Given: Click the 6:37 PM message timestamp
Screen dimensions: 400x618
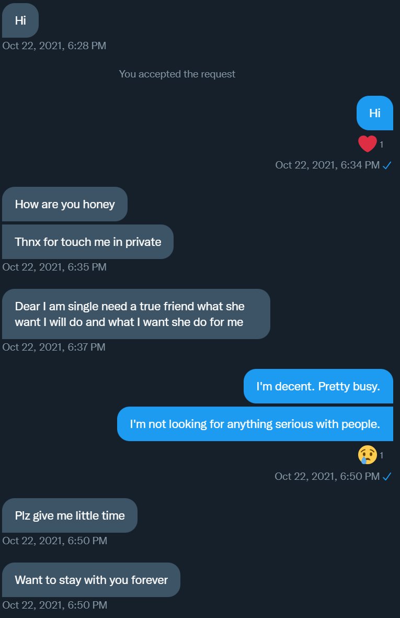Looking at the screenshot, I should [54, 347].
